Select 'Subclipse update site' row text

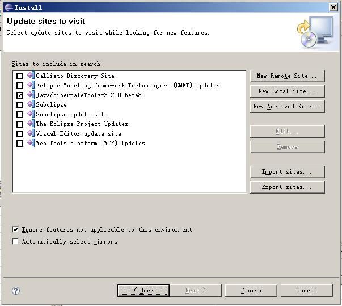72,114
